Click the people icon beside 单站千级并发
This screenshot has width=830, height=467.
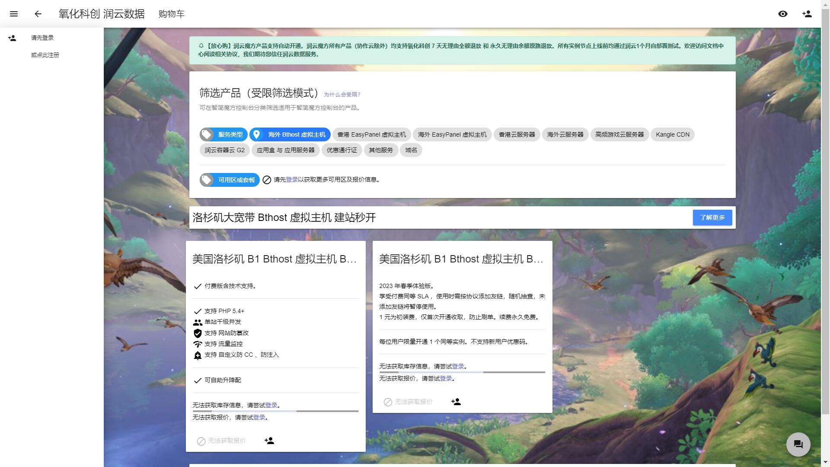198,322
